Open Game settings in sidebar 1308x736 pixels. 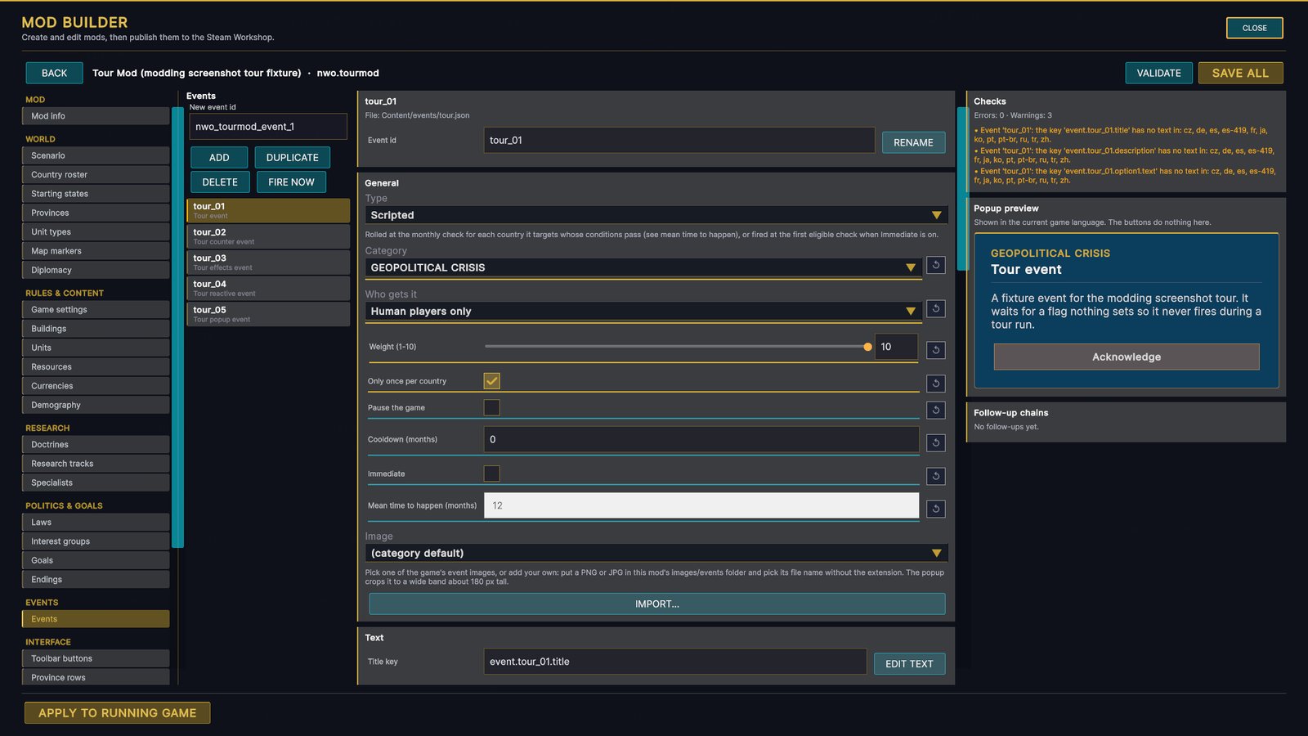click(x=96, y=309)
